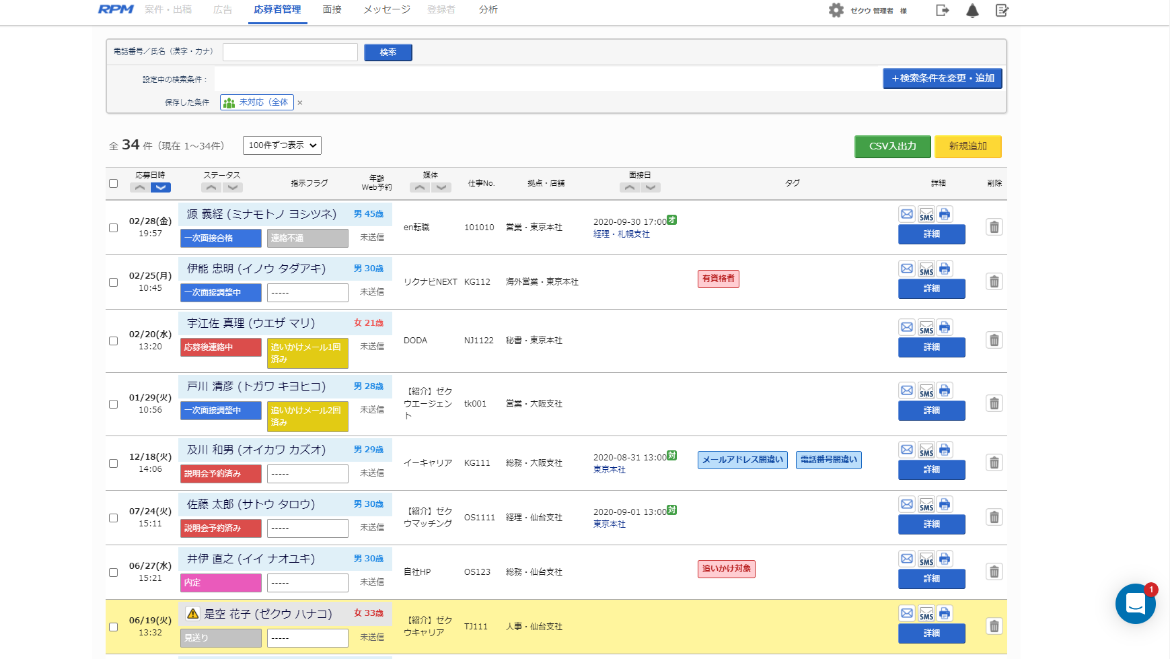Click the email icon for 源 義経

(907, 214)
